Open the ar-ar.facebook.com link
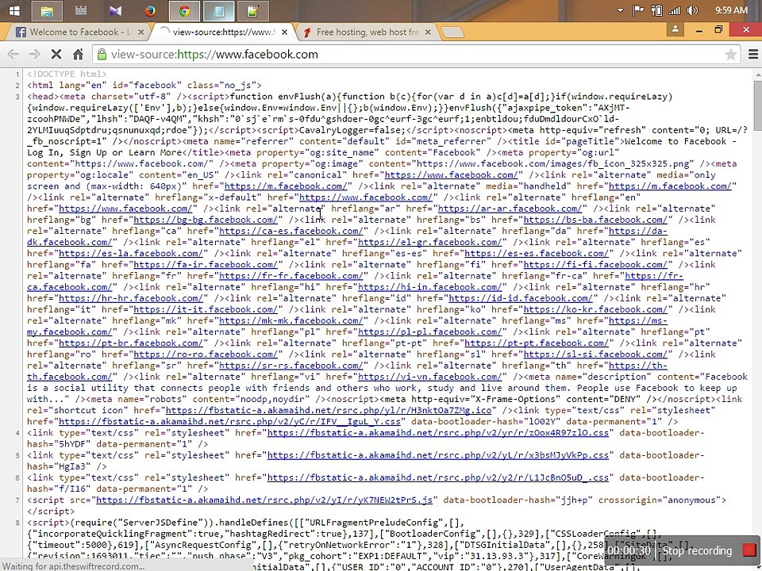Image resolution: width=762 pixels, height=571 pixels. (510, 209)
